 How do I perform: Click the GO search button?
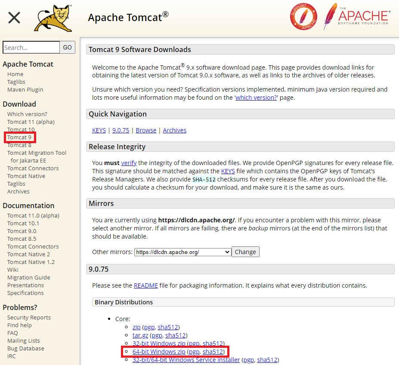68,47
